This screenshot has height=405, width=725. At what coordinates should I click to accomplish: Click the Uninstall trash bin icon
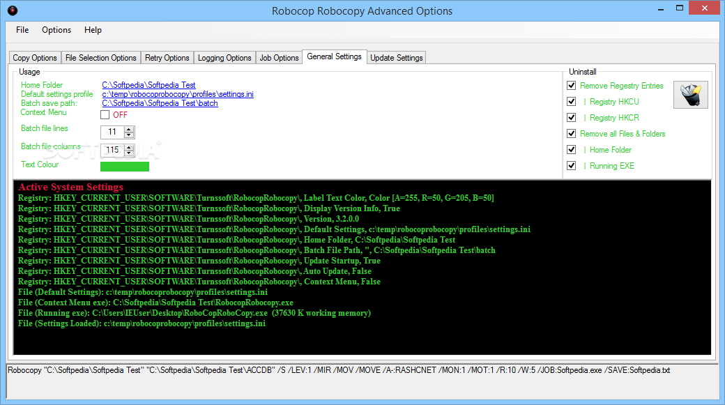tap(690, 94)
